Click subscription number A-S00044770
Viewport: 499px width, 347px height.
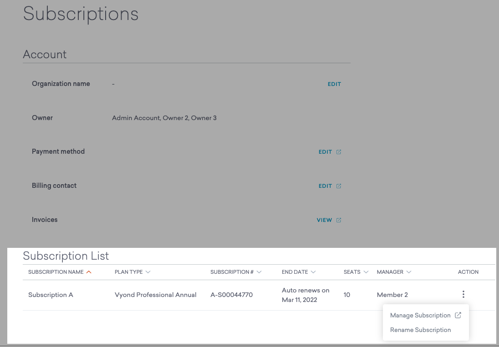click(x=231, y=295)
